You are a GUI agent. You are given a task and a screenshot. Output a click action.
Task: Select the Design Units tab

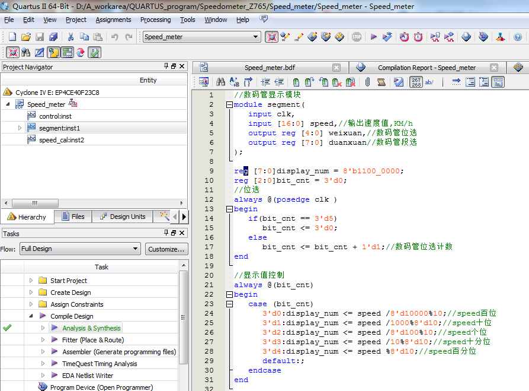[x=123, y=217]
